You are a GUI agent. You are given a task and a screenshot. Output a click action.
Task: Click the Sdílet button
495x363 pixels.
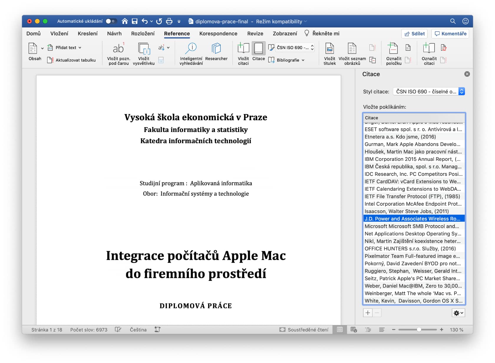click(x=415, y=34)
